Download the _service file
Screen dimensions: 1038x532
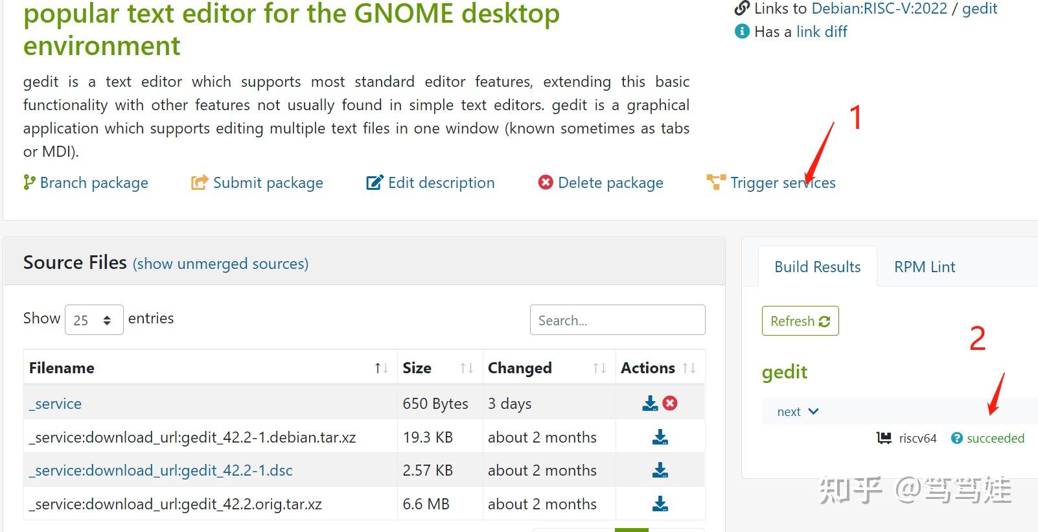click(650, 404)
